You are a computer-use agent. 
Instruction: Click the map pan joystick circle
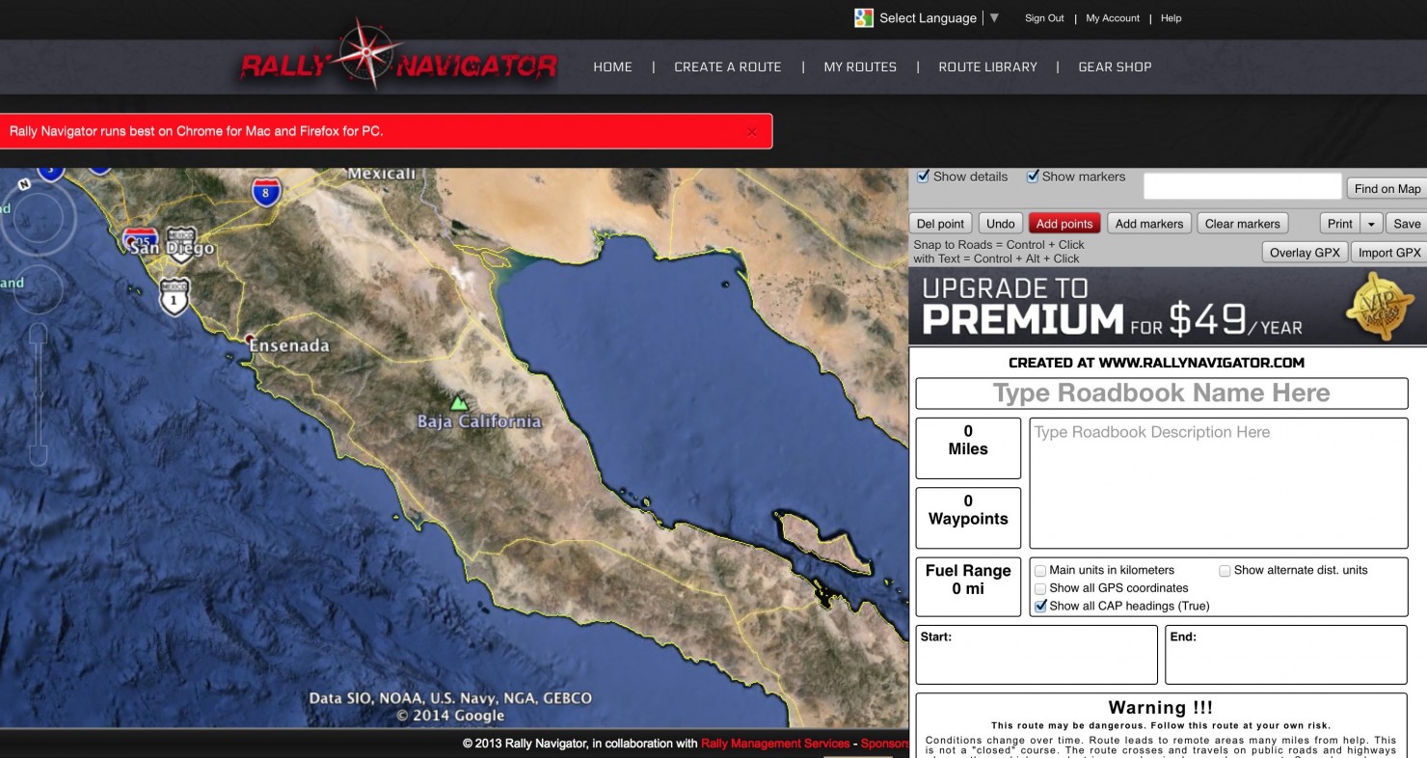pyautogui.click(x=37, y=287)
